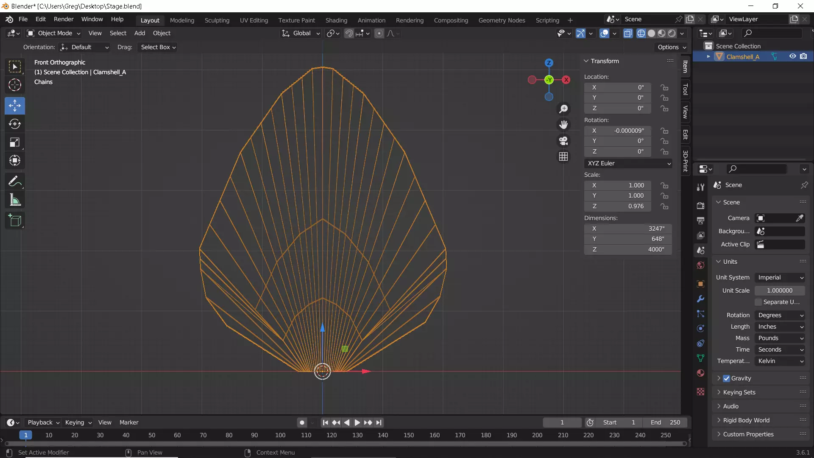Switch orthographic/perspective using the grid icon
814x458 pixels.
[563, 157]
